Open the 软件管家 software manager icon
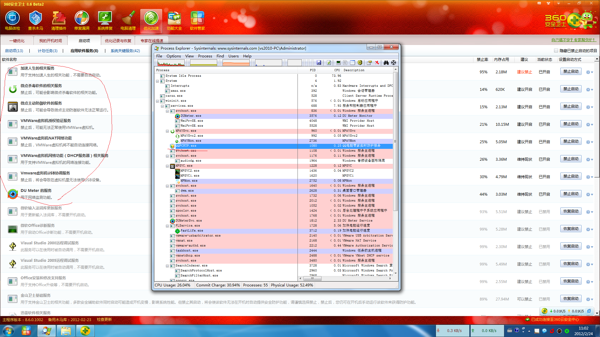Screen dimensions: 600x337 197,21
